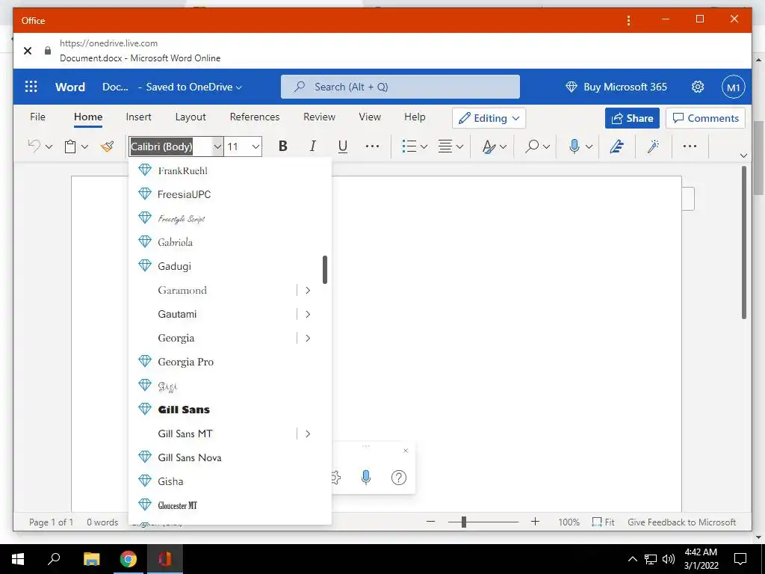Viewport: 765px width, 574px height.
Task: Open dictation help question mark
Action: [x=399, y=478]
